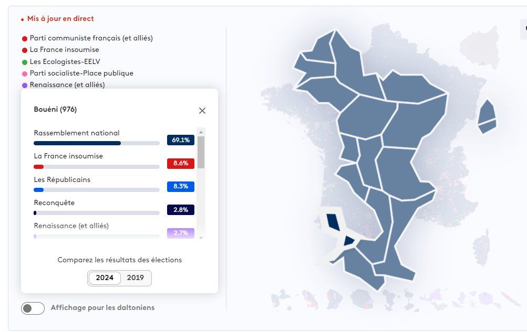Click the Les Républicains party row label
The height and width of the screenshot is (332, 527).
pyautogui.click(x=62, y=179)
